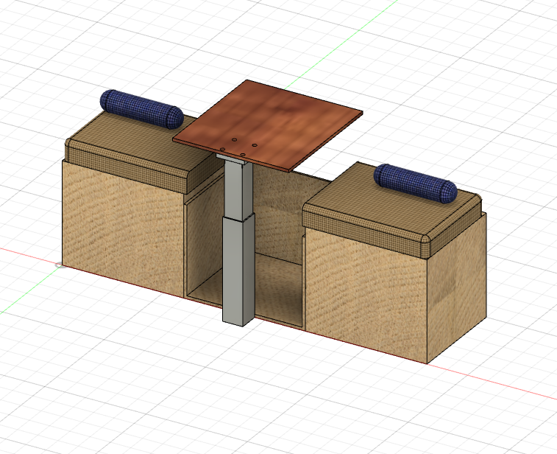
Task: Select the left blue bolster pillow
Action: point(142,108)
